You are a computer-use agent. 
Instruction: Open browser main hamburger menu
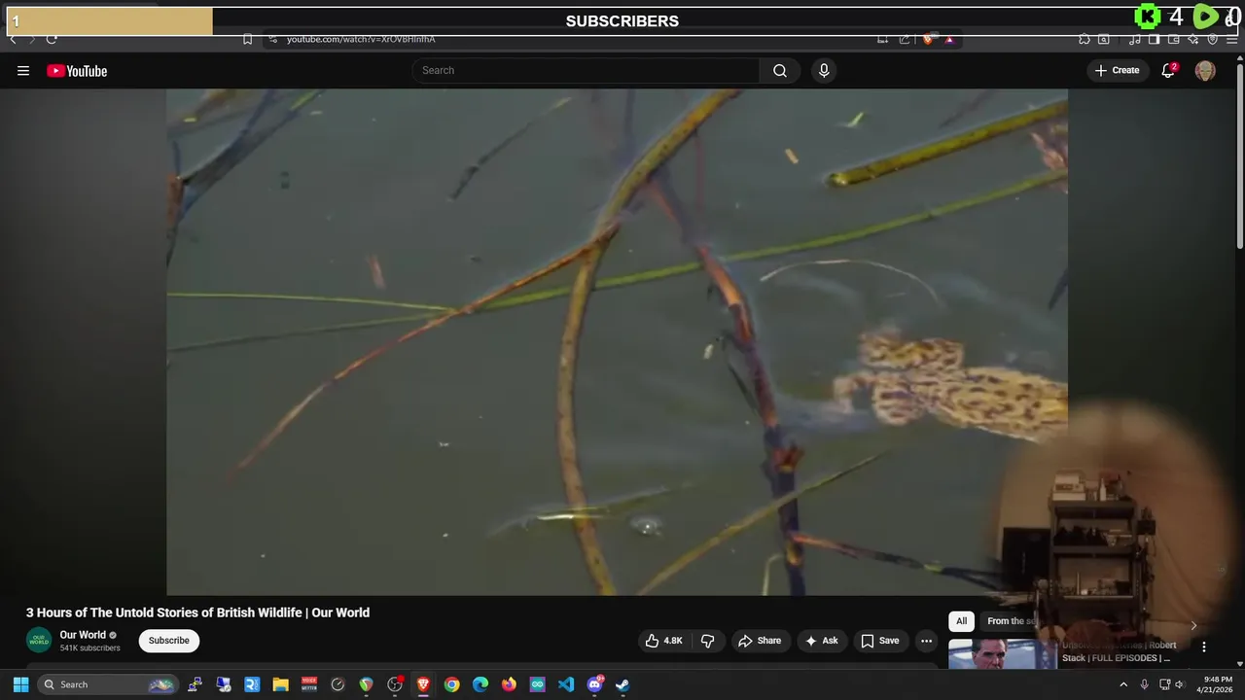[1231, 39]
